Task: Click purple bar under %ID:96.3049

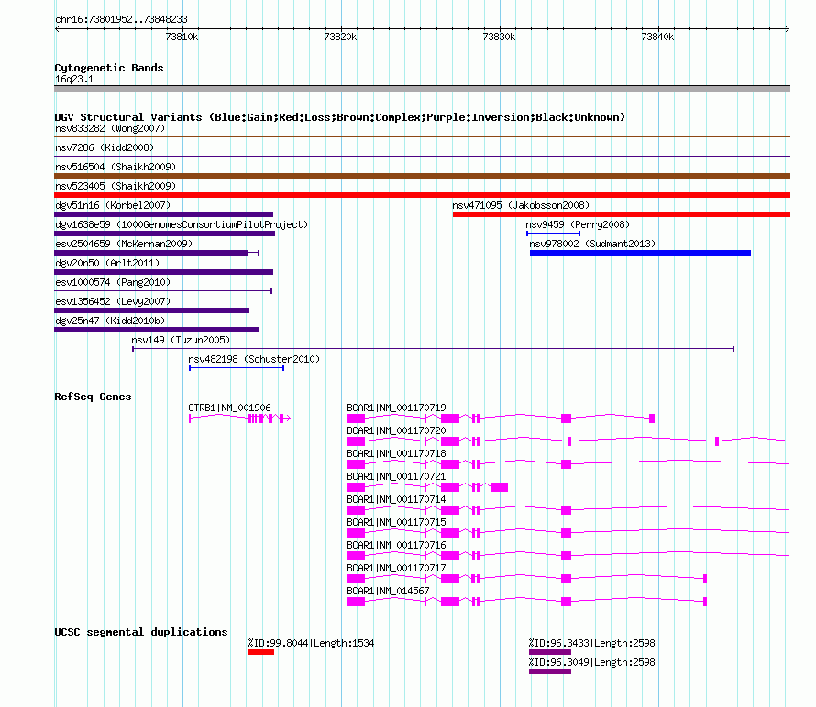Action: (x=550, y=671)
